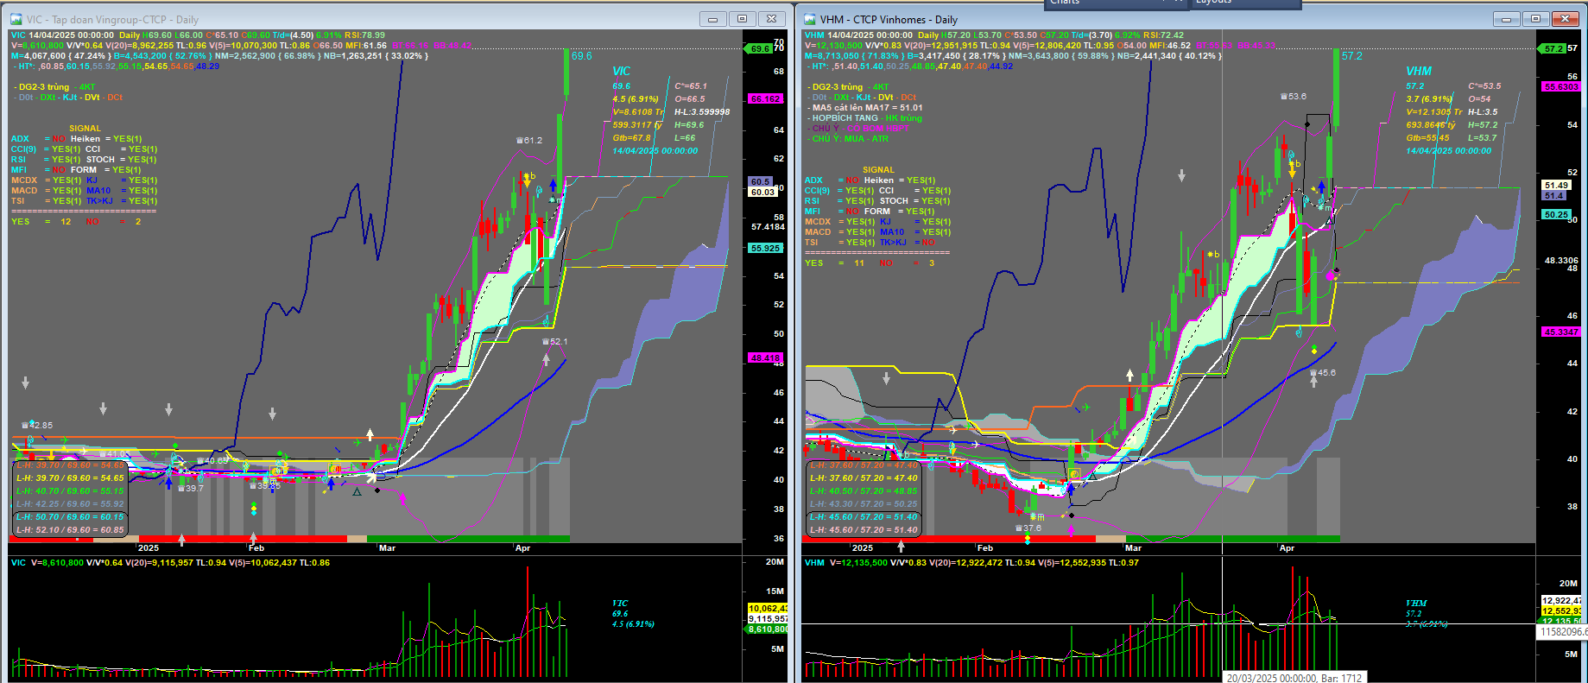Click the 'TK>KJ = NO' signal row in VHM

point(907,243)
